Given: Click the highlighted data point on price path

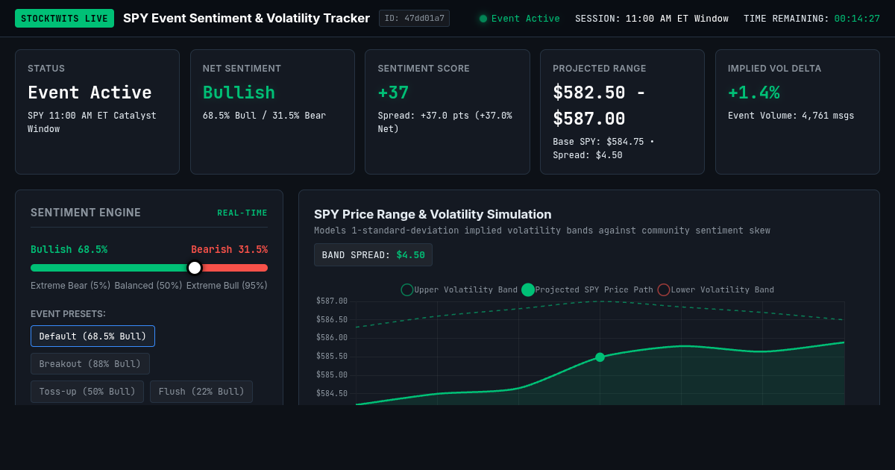Looking at the screenshot, I should 600,357.
